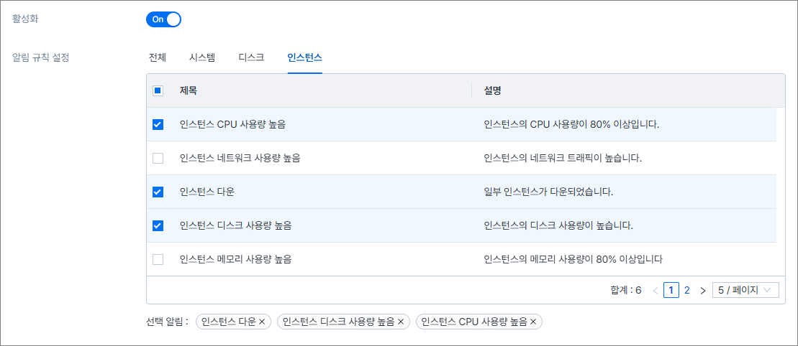Go to previous page arrow
798x346 pixels.
655,291
